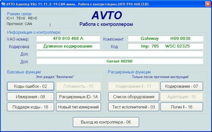Click the Измерения - 08 button
Screen dimensions: 212x132
click(30, 97)
